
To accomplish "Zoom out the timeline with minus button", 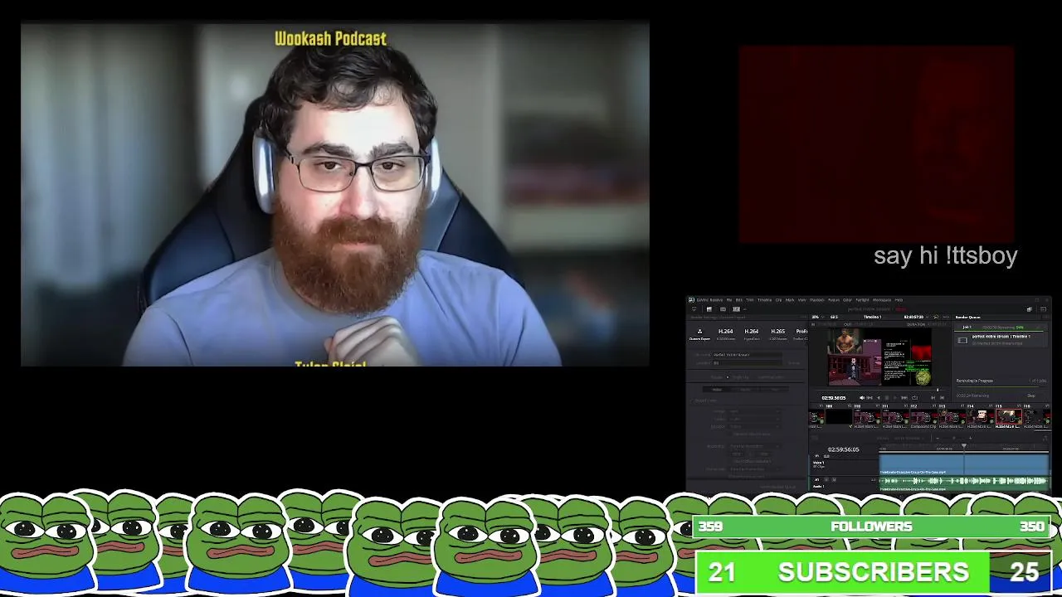I will (938, 438).
